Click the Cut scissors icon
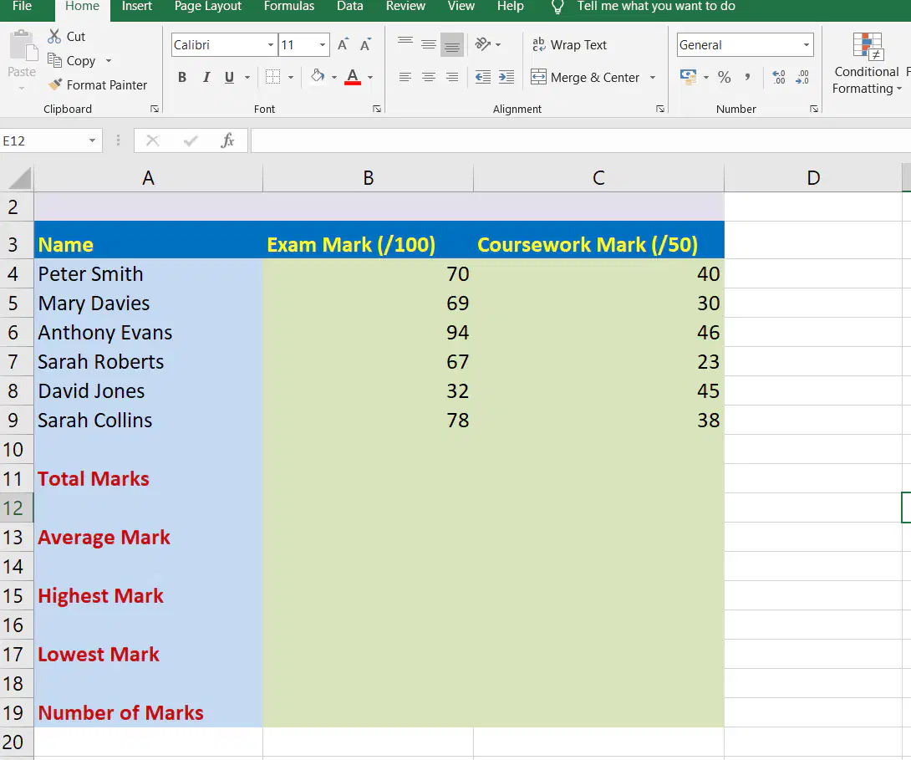The width and height of the screenshot is (911, 760). pos(54,37)
